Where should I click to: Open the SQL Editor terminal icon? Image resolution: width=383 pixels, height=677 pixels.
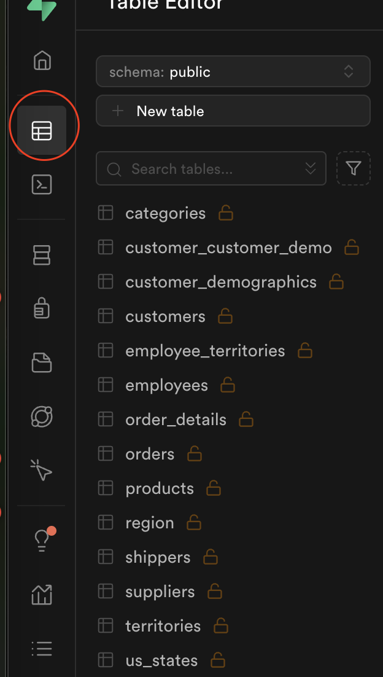42,184
